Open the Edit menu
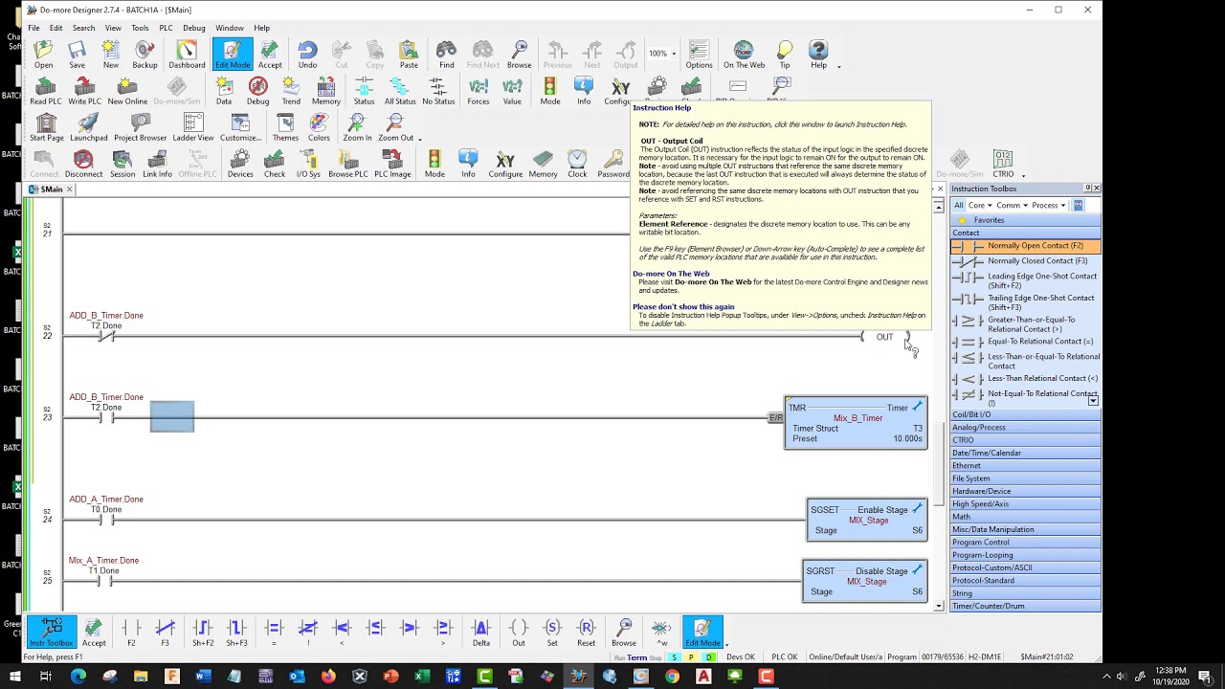 [x=56, y=28]
